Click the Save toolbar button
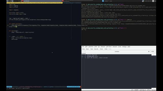Screen dimensions: 163x91 tap(92, 49)
